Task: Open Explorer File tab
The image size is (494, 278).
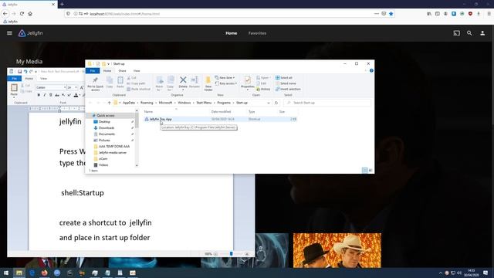Action: tap(93, 71)
